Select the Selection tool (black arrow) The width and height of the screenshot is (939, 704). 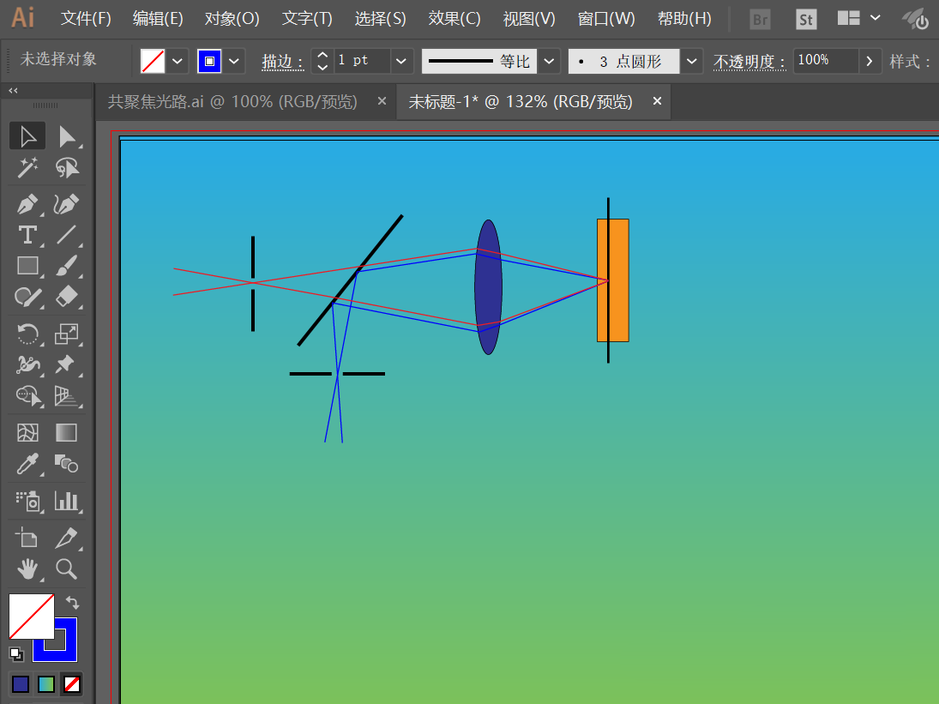[27, 136]
